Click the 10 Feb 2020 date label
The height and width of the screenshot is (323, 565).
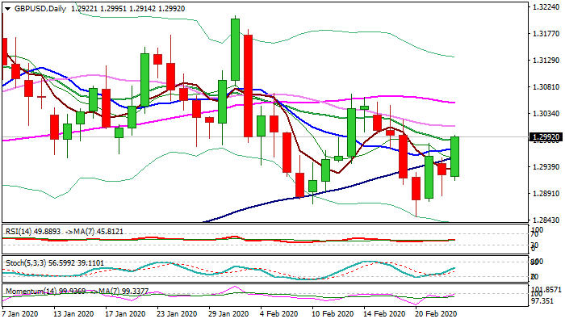(x=333, y=313)
